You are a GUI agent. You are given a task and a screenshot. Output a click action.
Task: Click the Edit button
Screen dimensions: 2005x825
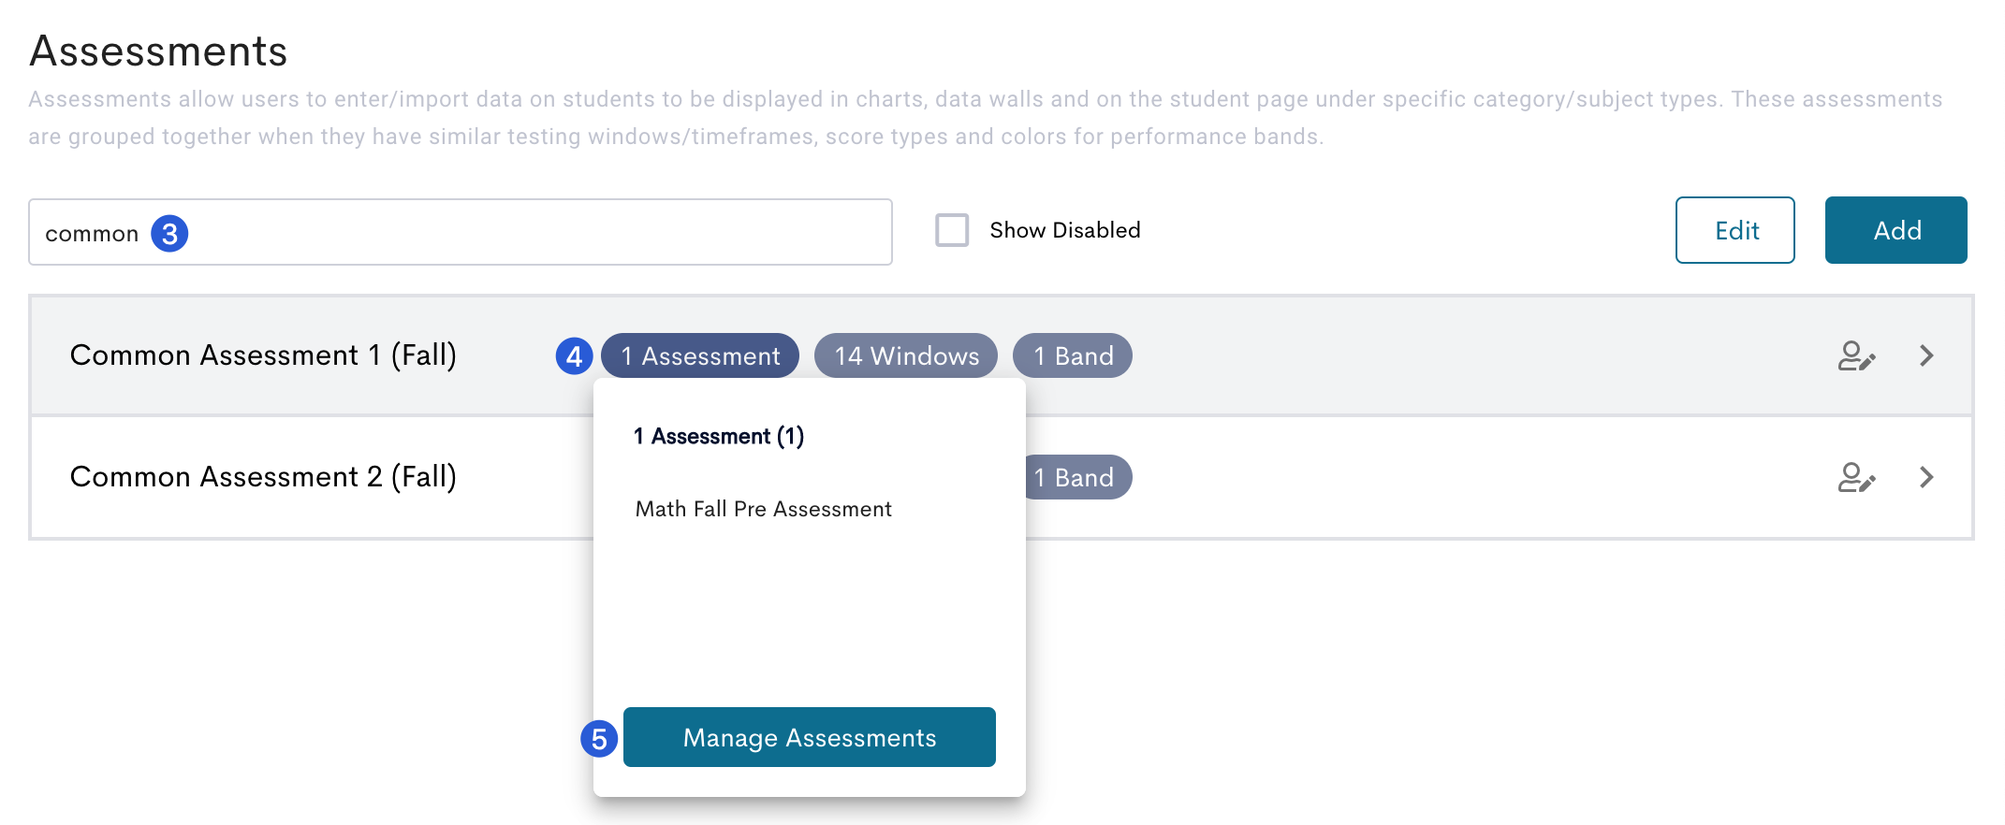1735,230
